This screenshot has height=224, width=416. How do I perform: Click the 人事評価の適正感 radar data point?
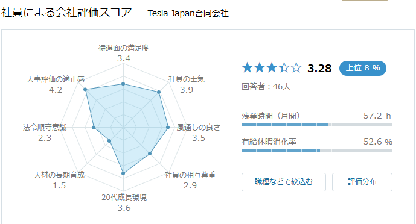85,89
